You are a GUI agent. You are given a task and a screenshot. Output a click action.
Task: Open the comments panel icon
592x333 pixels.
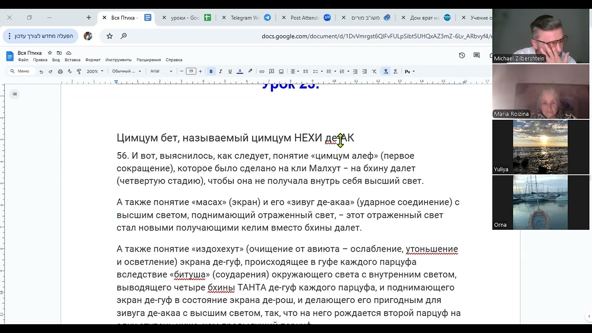tap(476, 55)
